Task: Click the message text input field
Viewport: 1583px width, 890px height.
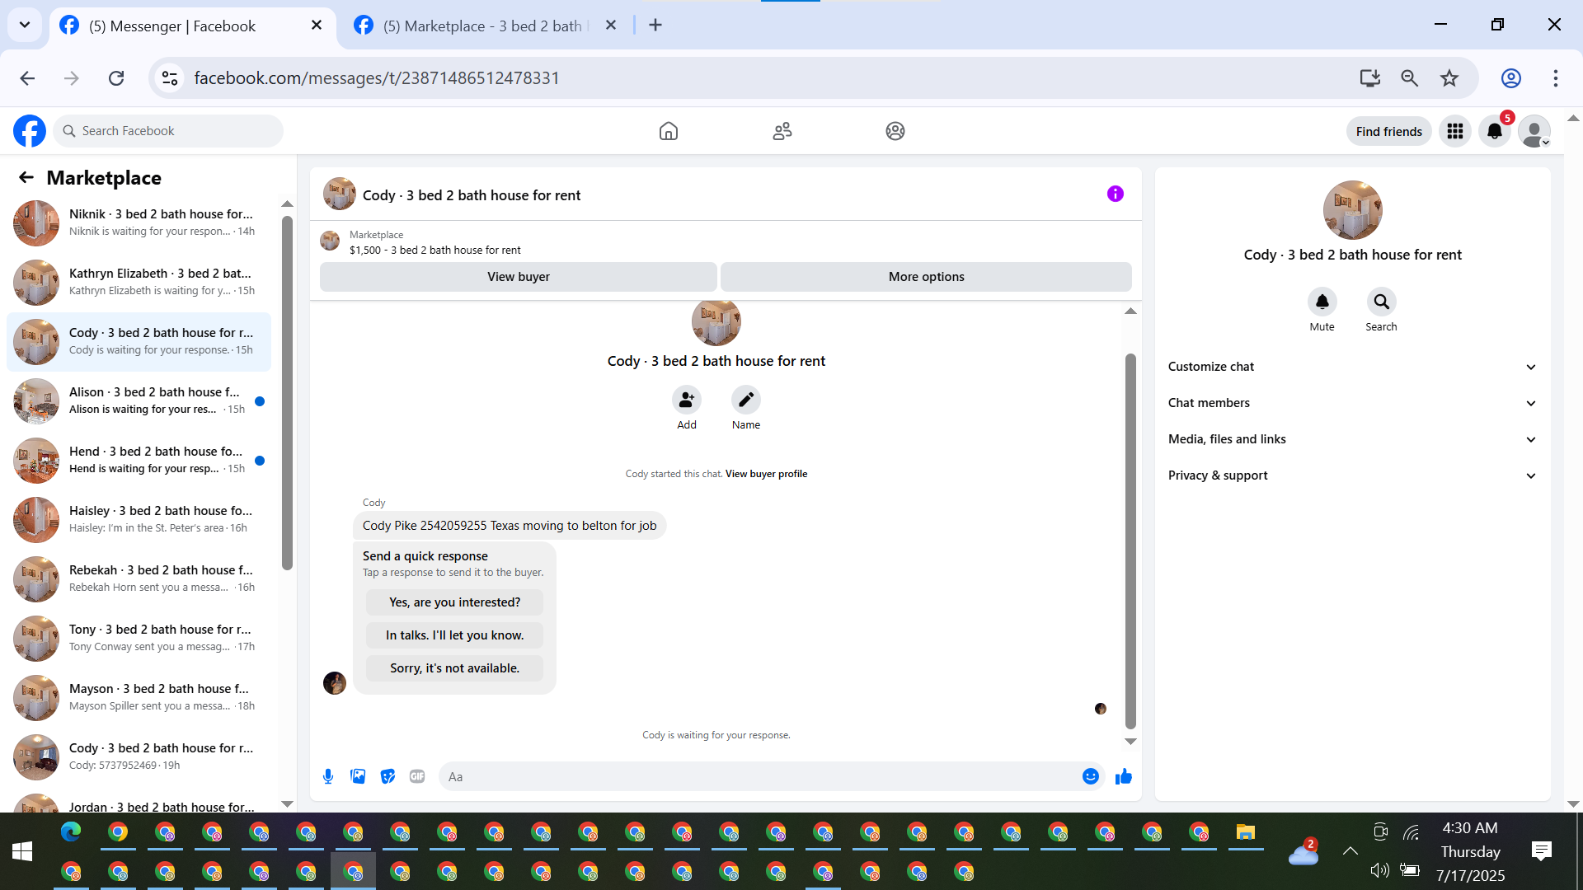Action: tap(759, 776)
